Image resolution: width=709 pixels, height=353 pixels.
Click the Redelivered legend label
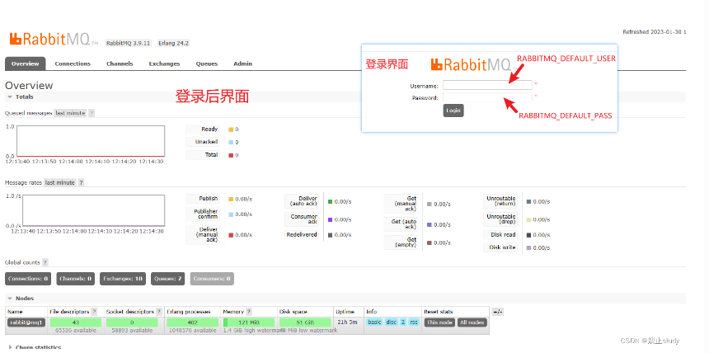pyautogui.click(x=302, y=235)
